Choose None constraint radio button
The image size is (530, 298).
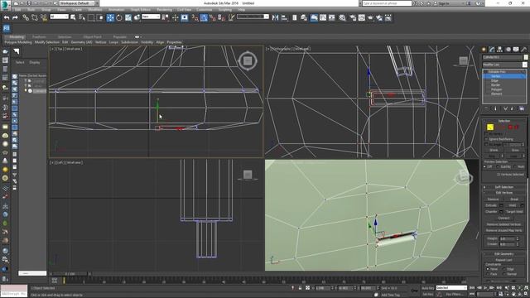[x=488, y=269]
